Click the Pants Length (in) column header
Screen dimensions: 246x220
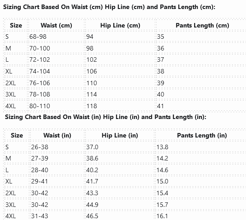202,135
